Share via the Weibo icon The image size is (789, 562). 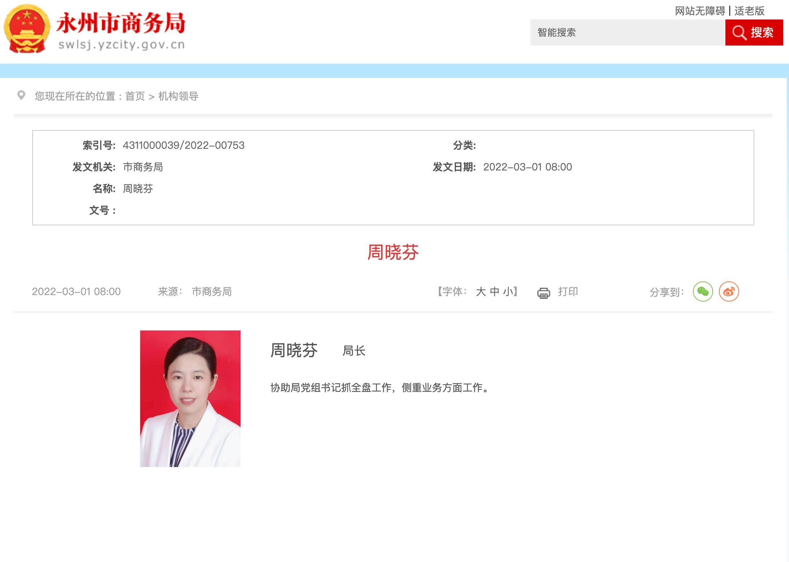coord(729,291)
